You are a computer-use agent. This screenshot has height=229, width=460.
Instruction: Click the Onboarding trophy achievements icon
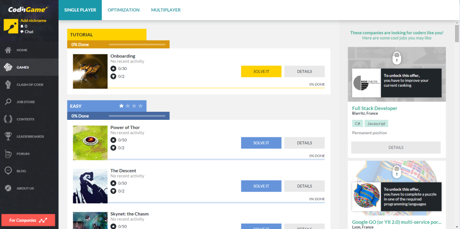click(x=113, y=76)
